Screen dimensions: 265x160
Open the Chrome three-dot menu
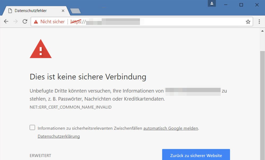tap(259, 22)
